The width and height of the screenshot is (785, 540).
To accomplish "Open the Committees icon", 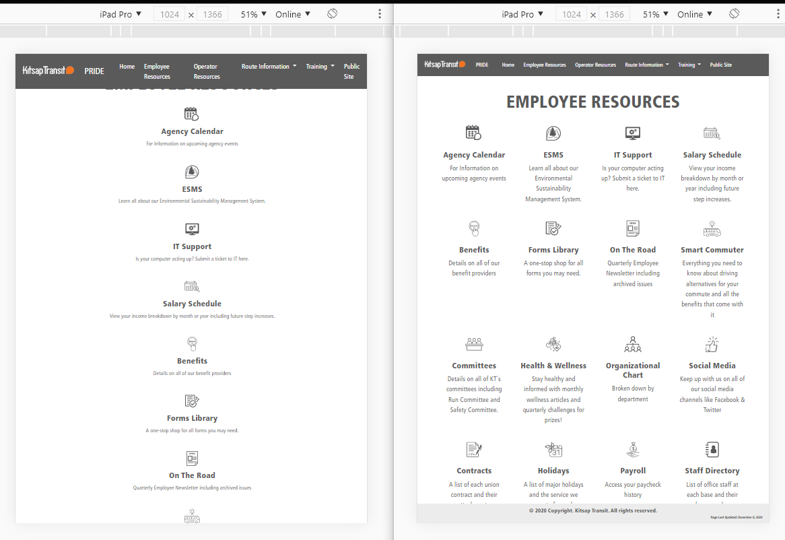I will tap(474, 344).
